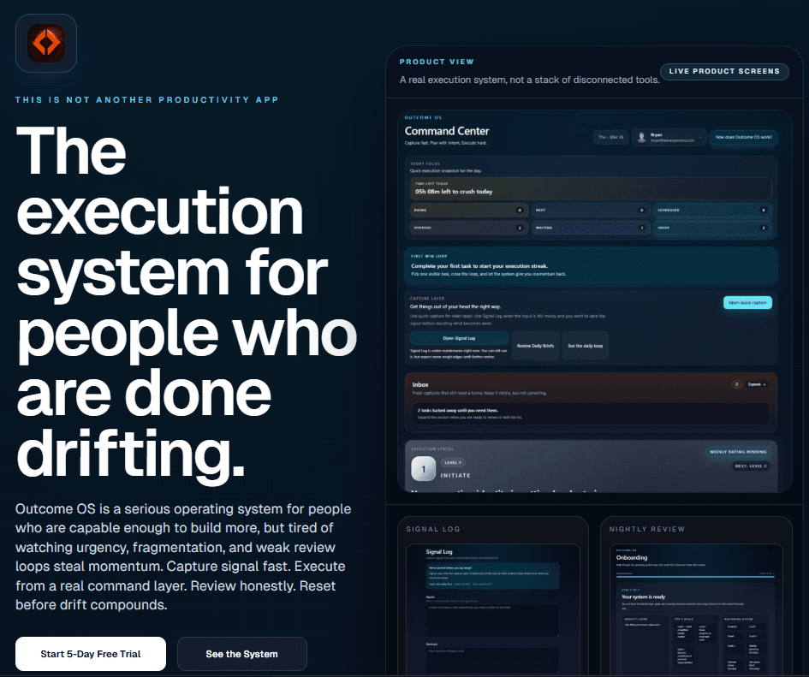Select the Inbox status tile in Today Focus
This screenshot has width=809, height=677.
[712, 228]
